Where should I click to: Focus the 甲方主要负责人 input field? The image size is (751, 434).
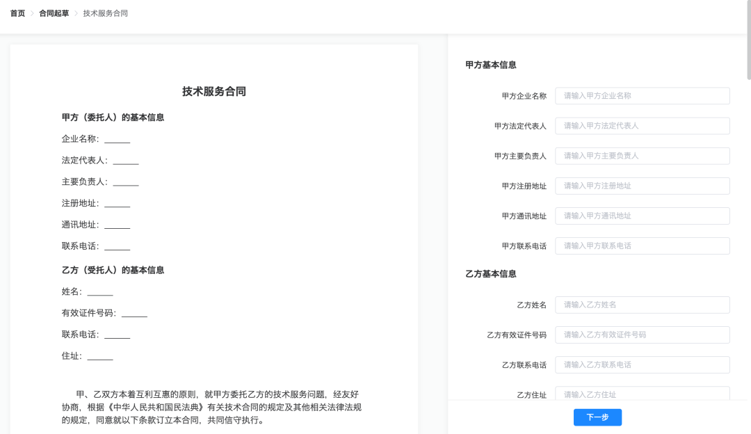(643, 156)
